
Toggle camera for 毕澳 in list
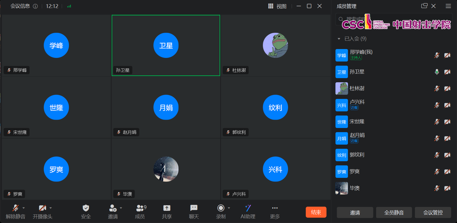pos(447,188)
